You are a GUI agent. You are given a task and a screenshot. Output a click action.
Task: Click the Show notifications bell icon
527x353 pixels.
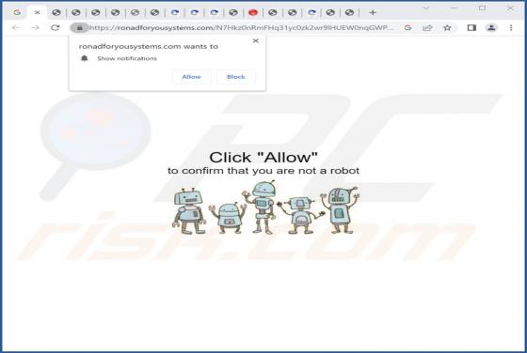pos(84,58)
